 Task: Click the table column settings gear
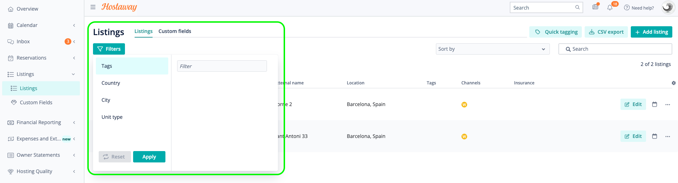pyautogui.click(x=674, y=83)
